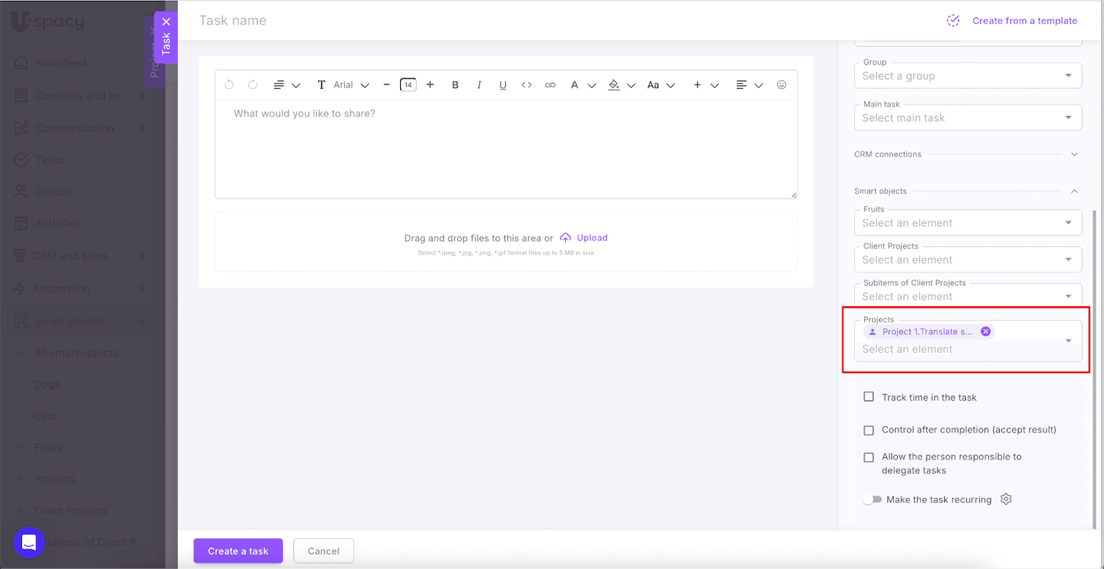Open the chat support widget
Image resolution: width=1104 pixels, height=569 pixels.
(29, 543)
